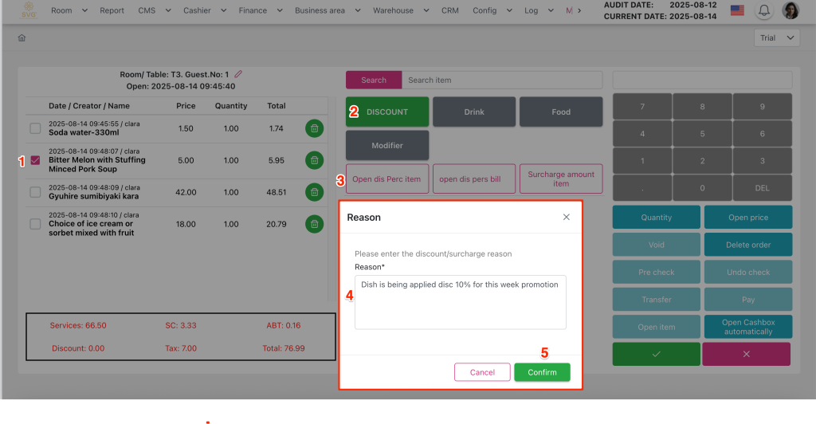Click into the Reason text area
Viewport: 816px width, 424px height.
coord(460,302)
